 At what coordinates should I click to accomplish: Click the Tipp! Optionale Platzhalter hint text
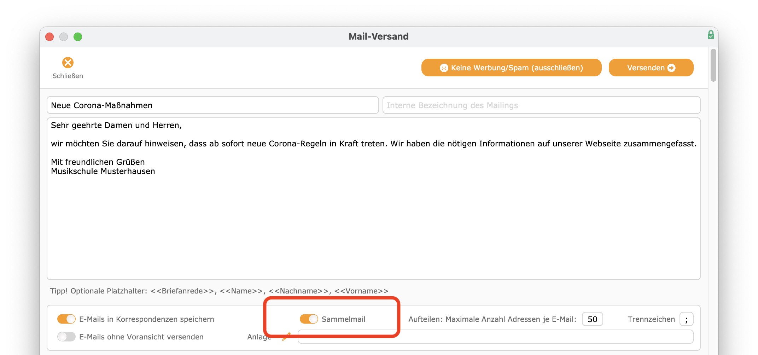click(219, 291)
